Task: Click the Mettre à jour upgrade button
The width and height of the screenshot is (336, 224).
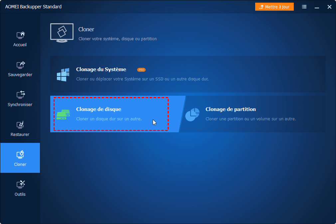Action: click(x=274, y=7)
